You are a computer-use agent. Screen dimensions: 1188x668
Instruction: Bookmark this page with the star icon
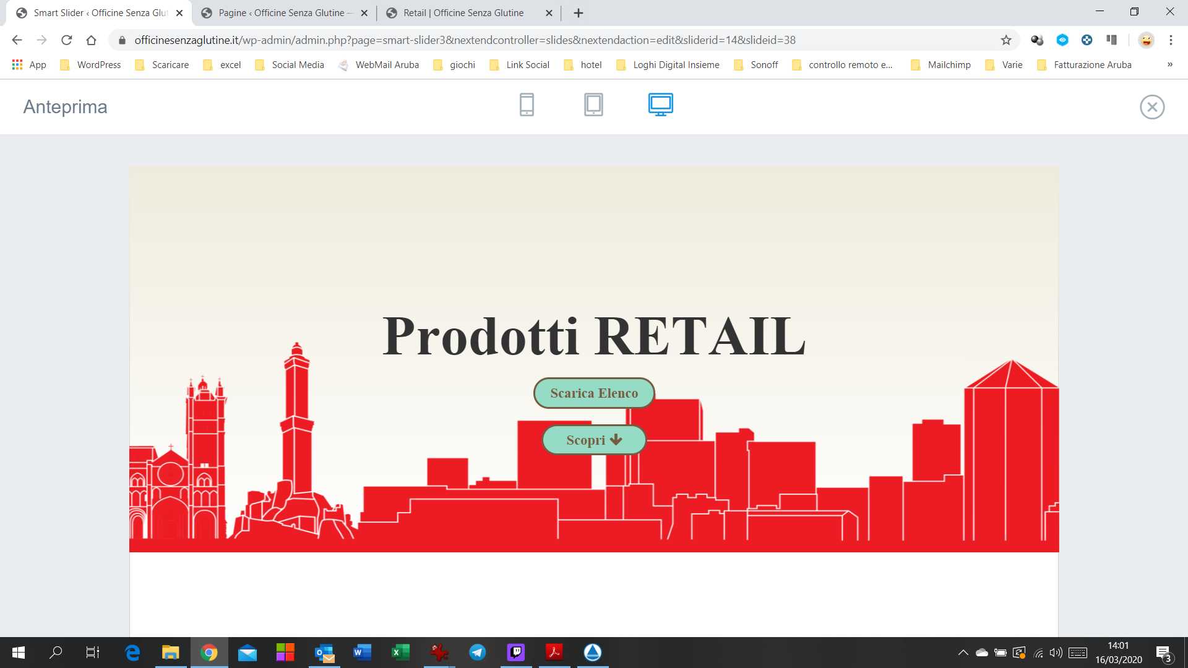click(1006, 40)
